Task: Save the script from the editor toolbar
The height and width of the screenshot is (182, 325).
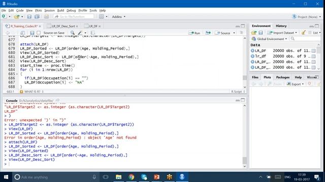Action: coord(32,33)
